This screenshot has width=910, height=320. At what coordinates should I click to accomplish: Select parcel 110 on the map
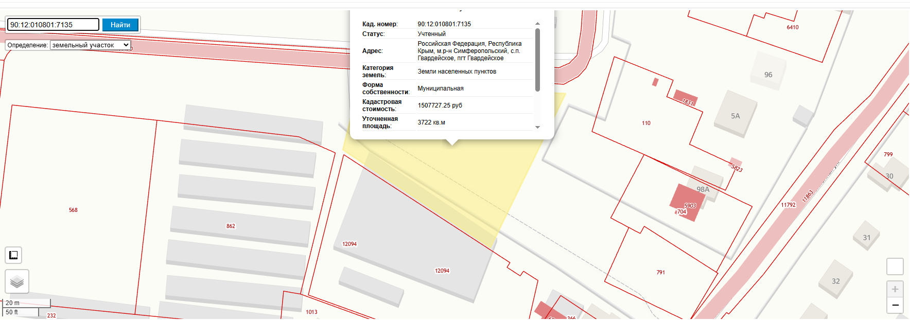[646, 123]
